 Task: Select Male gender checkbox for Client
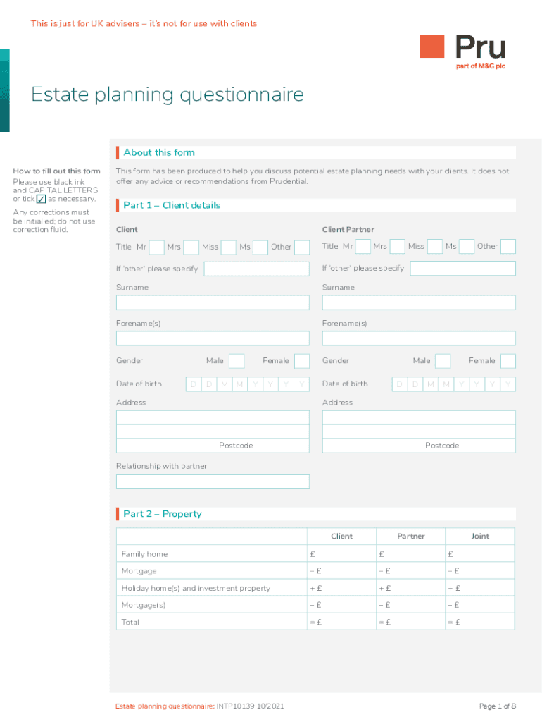click(x=237, y=361)
